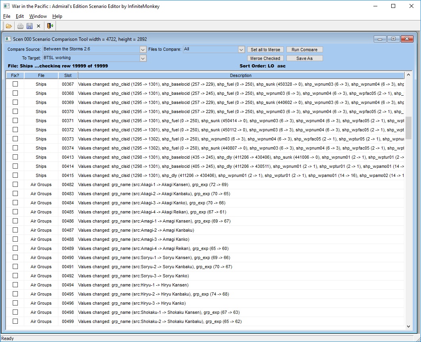Click the Scenario Comparison Tool window icon
The height and width of the screenshot is (342, 421).
8,39
